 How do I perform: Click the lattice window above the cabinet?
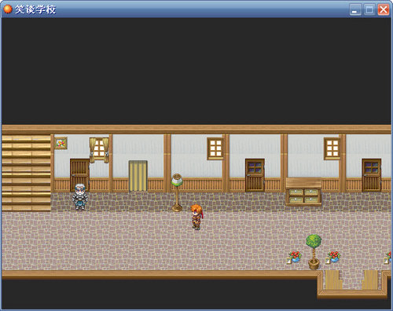(332, 148)
